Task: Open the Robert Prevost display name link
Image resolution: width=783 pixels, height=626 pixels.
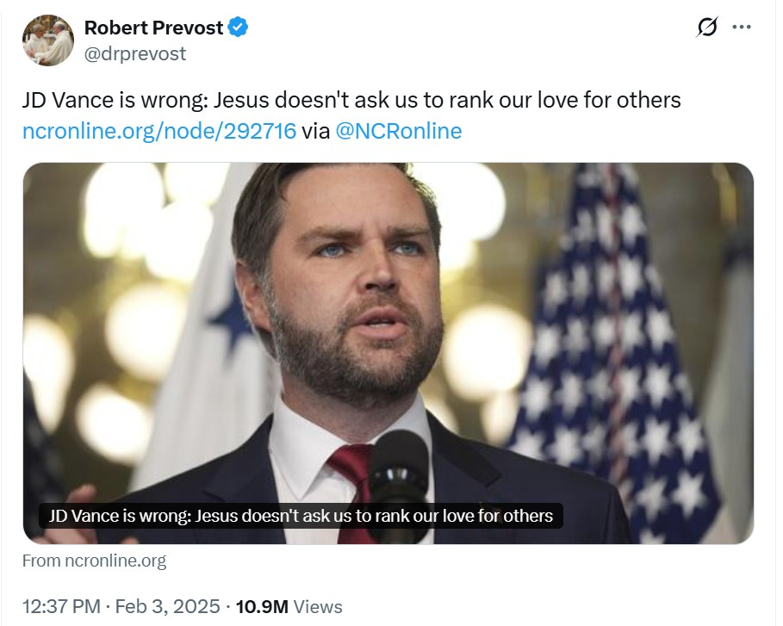Action: 155,28
